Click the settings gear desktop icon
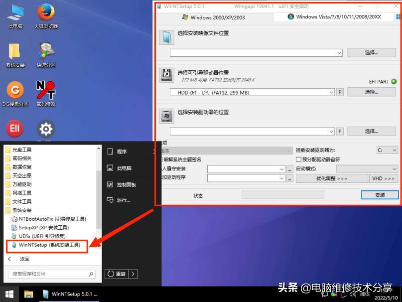Screen dimensions: 402x302 (x=45, y=129)
